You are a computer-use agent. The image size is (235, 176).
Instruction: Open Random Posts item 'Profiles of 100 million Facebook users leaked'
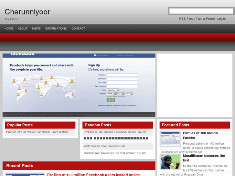tap(114, 132)
